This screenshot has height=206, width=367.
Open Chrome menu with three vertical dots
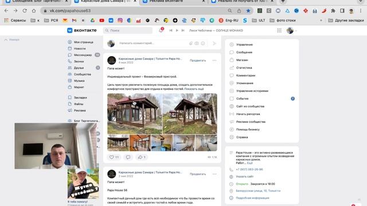[x=361, y=11]
